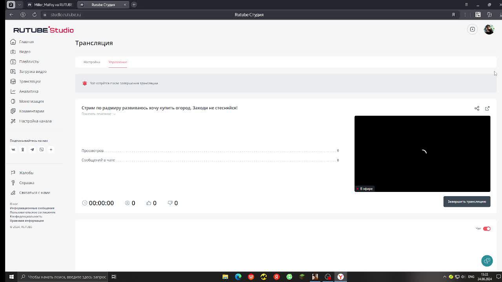Screen dimensions: 502x282
Task: Open Правовая информация link
Action: [27, 221]
